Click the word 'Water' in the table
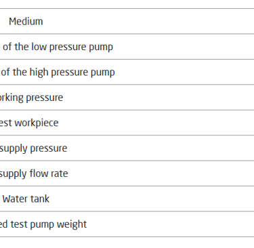The height and width of the screenshot is (248, 254). click(16, 199)
